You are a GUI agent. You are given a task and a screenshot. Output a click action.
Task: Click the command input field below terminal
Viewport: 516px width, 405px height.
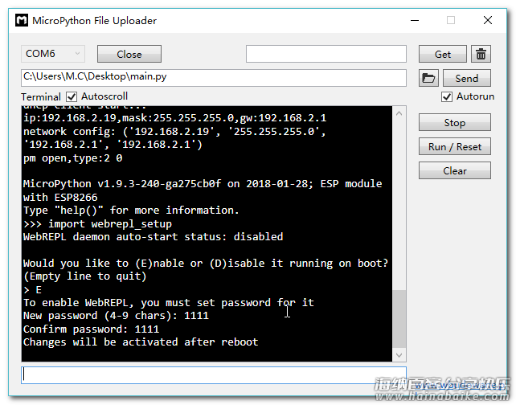click(x=214, y=375)
